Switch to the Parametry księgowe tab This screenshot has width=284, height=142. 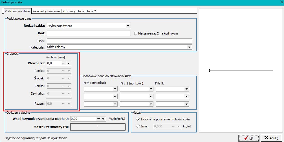(46, 11)
